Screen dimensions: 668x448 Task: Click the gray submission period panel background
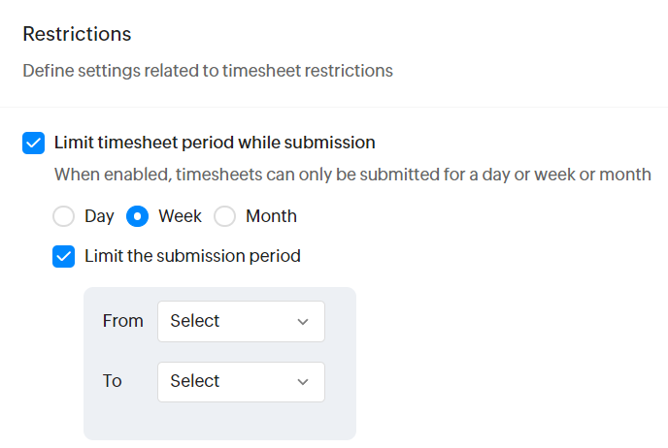[219, 422]
